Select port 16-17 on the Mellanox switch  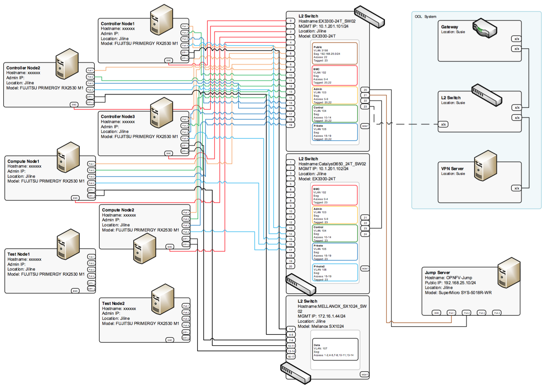(291, 357)
